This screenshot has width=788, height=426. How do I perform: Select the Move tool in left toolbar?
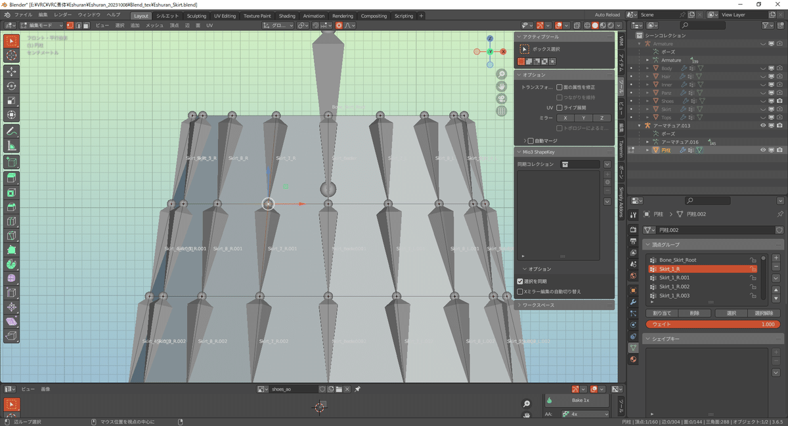click(x=12, y=71)
